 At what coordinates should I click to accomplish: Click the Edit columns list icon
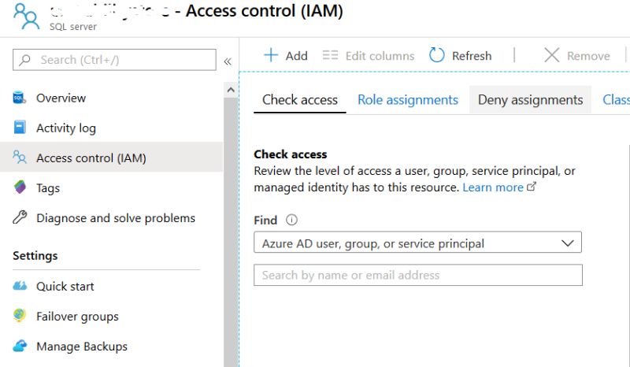click(330, 55)
